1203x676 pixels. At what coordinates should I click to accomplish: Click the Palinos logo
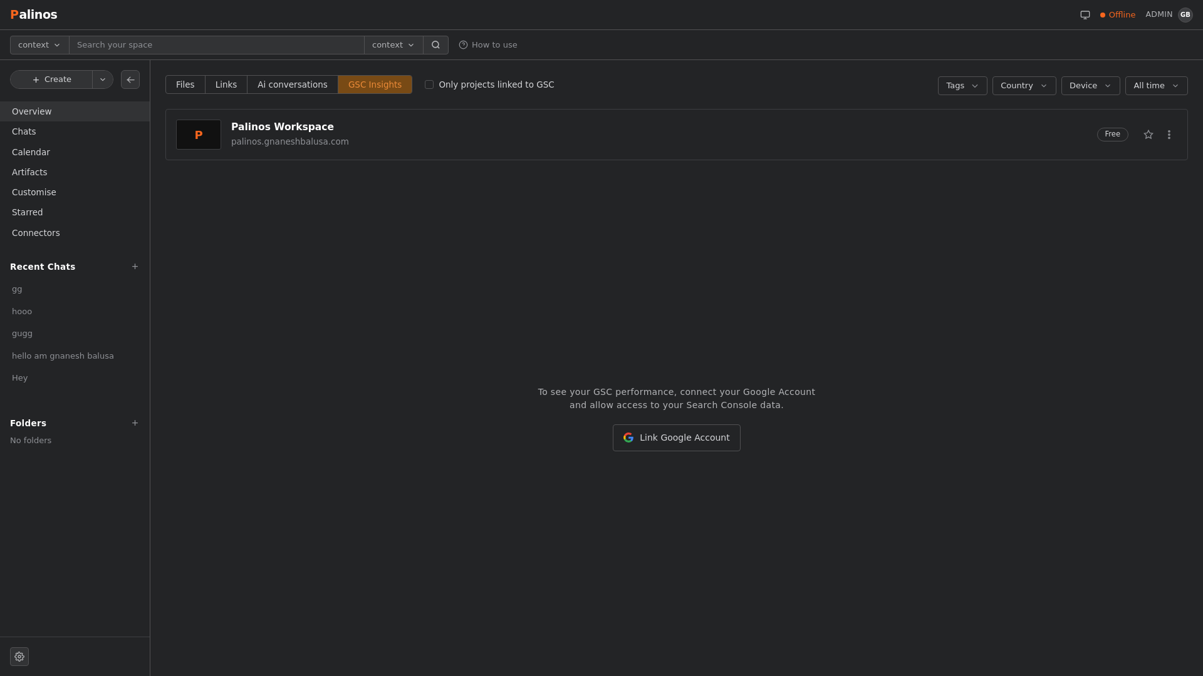click(34, 14)
